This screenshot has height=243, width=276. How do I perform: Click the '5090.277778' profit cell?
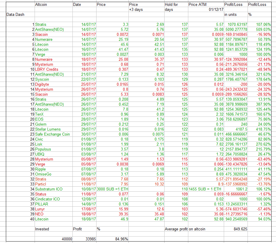coord(236,29)
